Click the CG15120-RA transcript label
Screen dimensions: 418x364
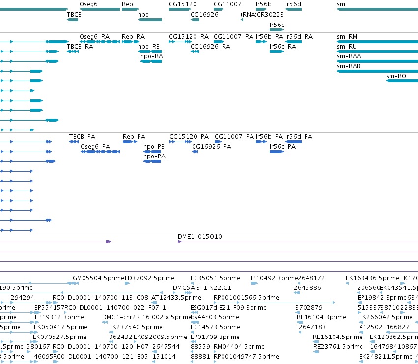(x=189, y=36)
